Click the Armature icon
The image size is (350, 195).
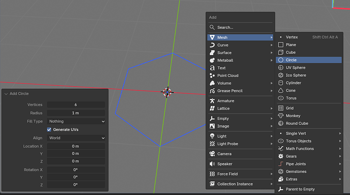tap(212, 101)
